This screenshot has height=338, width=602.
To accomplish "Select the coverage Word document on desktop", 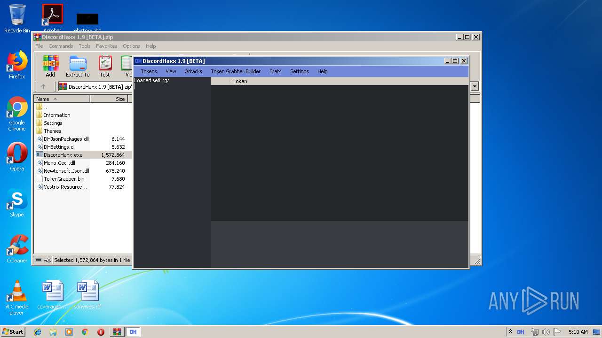I will [52, 294].
